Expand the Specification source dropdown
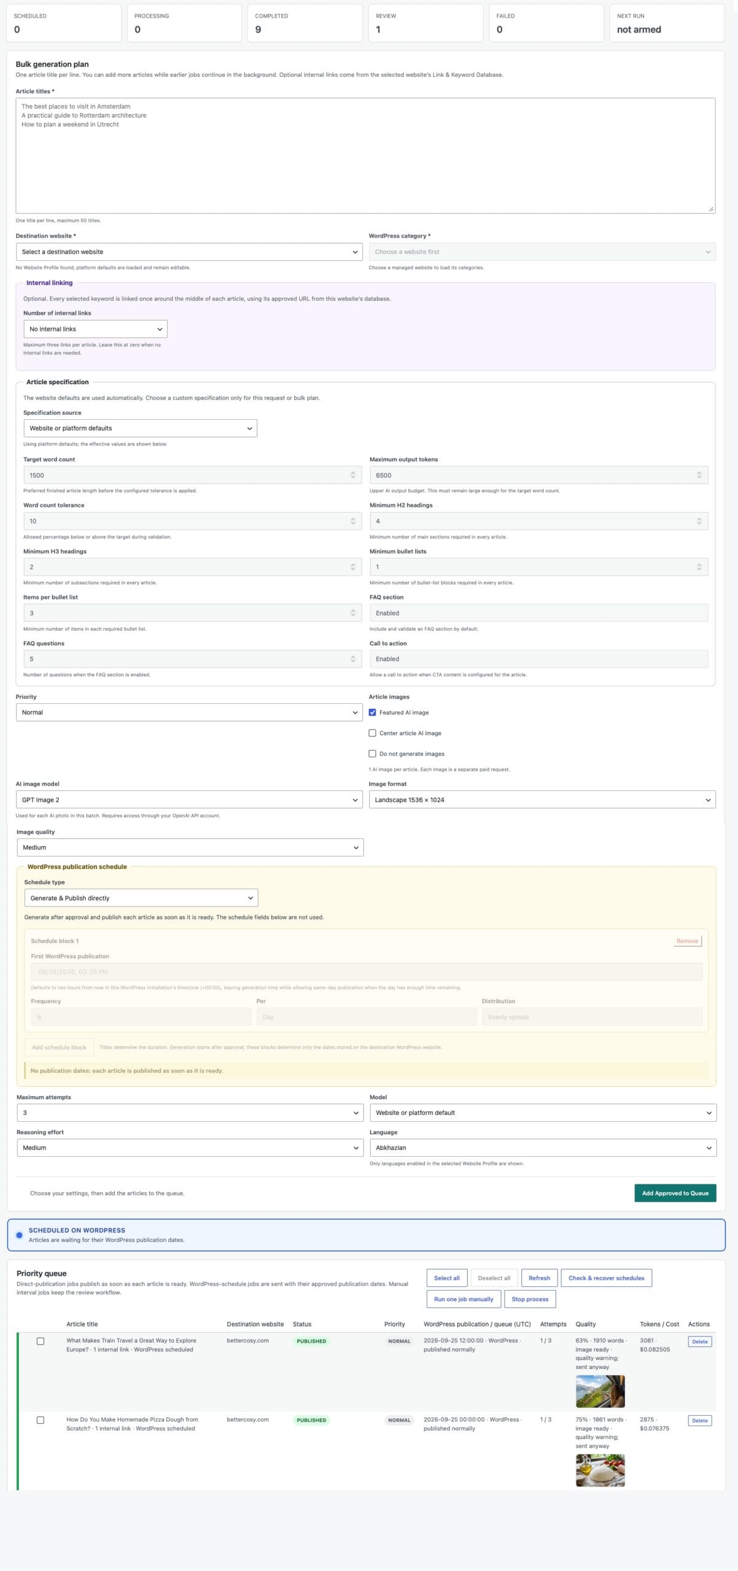The height and width of the screenshot is (1571, 738). (140, 428)
